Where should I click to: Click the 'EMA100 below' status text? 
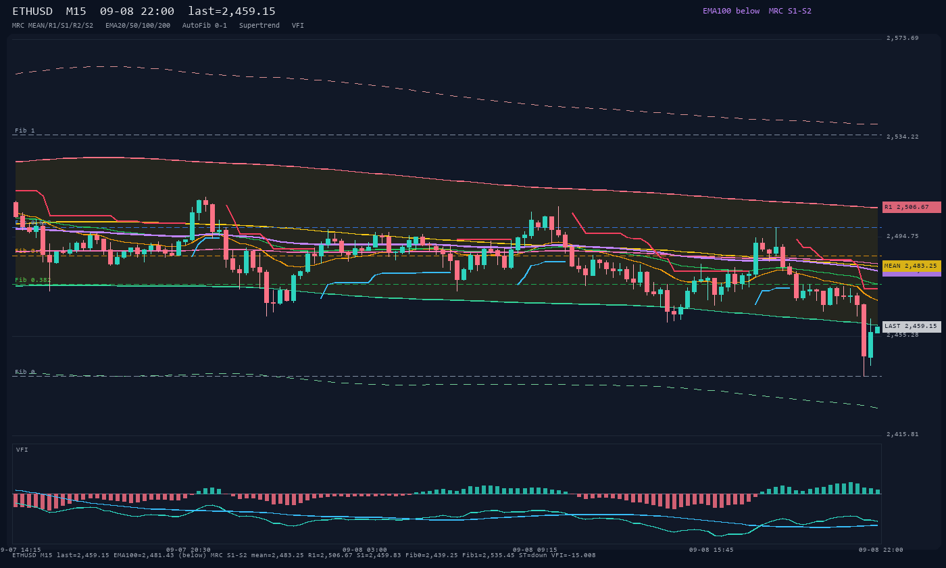click(731, 11)
